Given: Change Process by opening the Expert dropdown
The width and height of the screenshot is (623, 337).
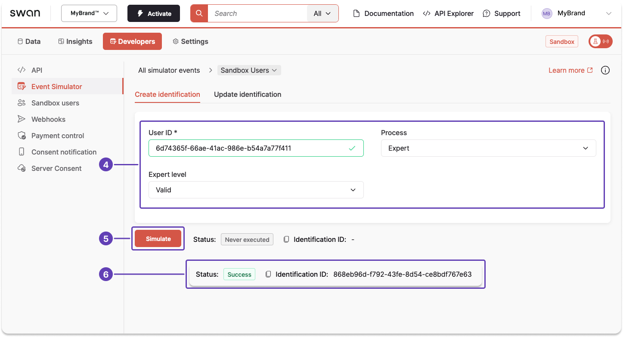Looking at the screenshot, I should click(x=488, y=148).
